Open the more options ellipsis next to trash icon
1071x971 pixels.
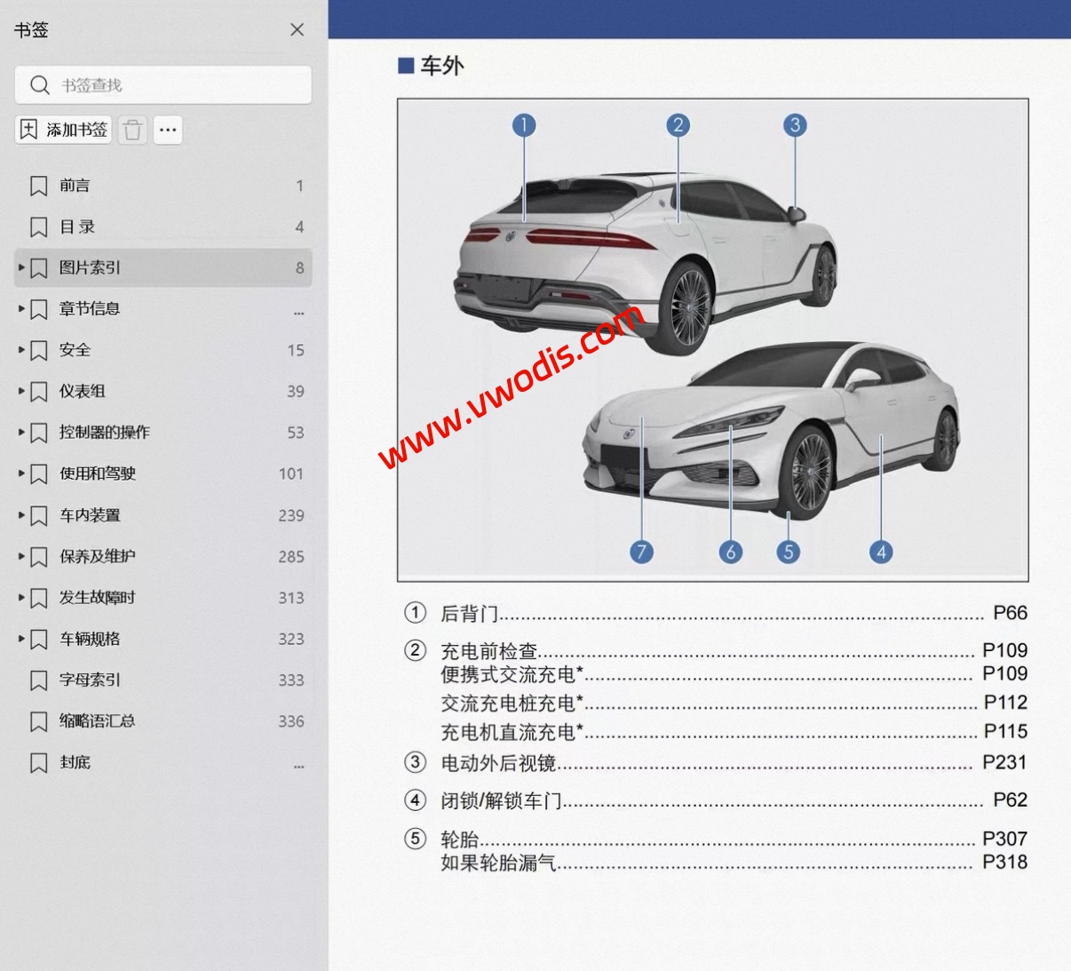click(x=168, y=130)
